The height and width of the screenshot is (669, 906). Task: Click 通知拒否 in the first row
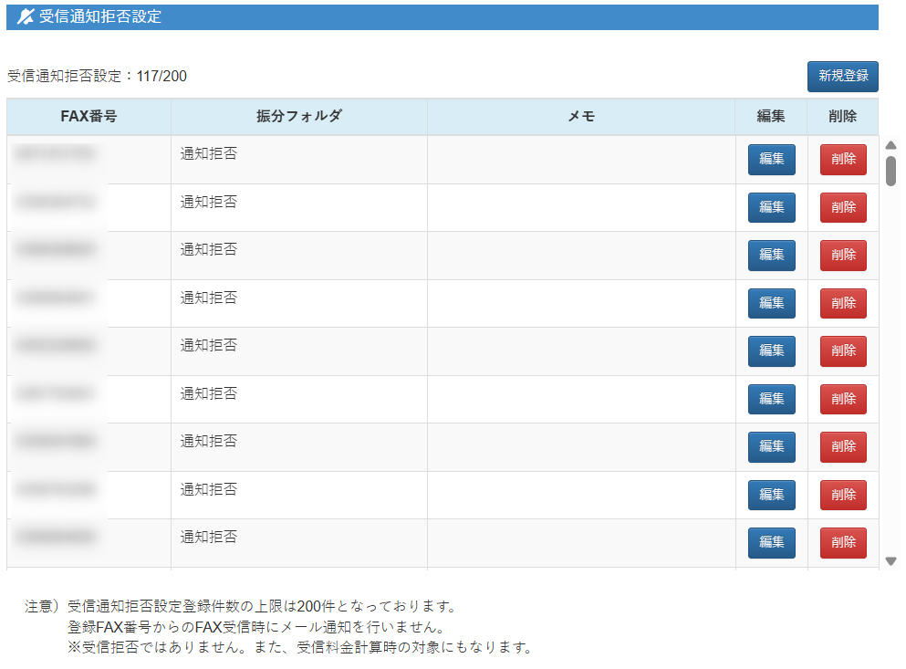(x=209, y=154)
